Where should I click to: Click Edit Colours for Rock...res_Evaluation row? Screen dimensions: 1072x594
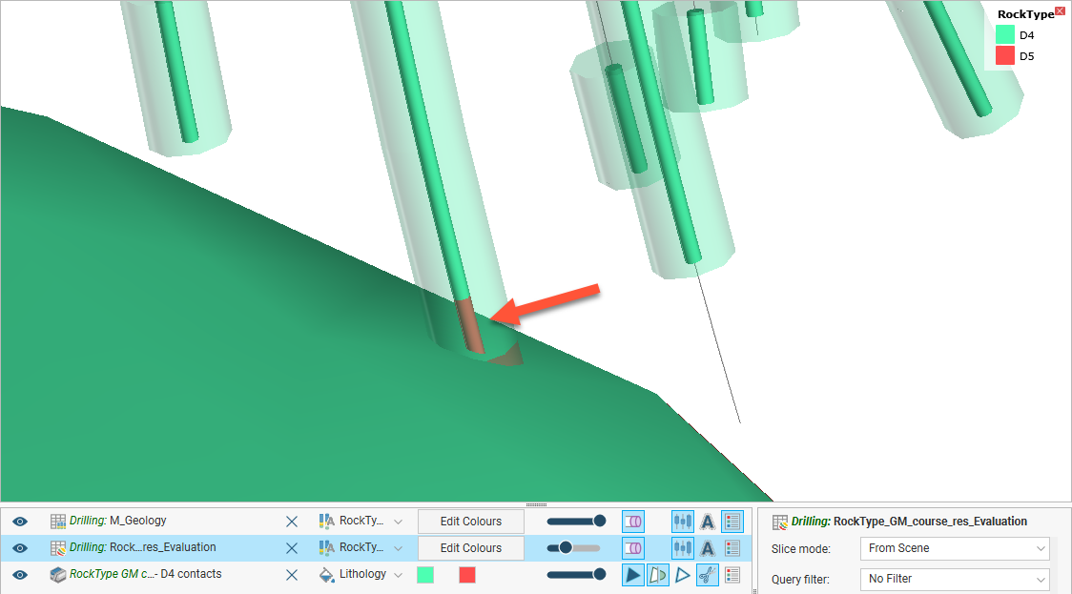pos(471,548)
